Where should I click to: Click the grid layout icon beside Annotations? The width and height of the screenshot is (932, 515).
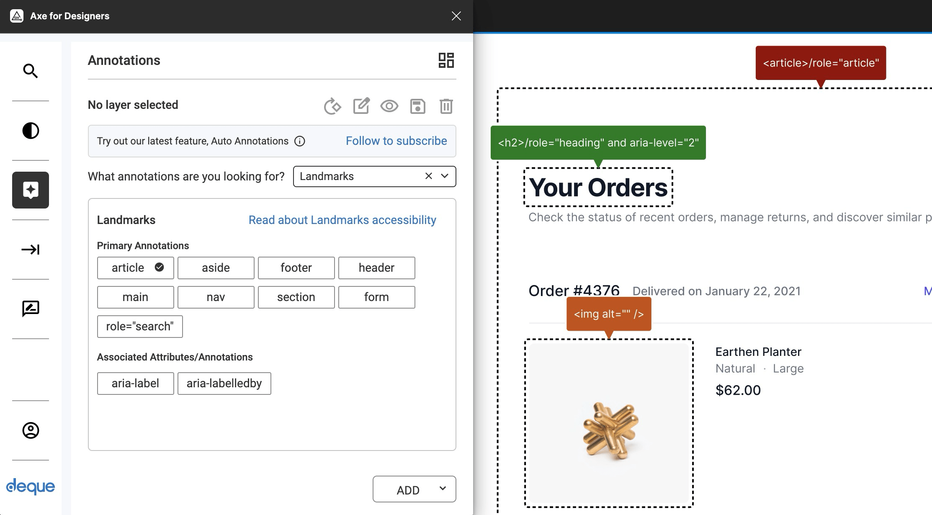(x=446, y=60)
